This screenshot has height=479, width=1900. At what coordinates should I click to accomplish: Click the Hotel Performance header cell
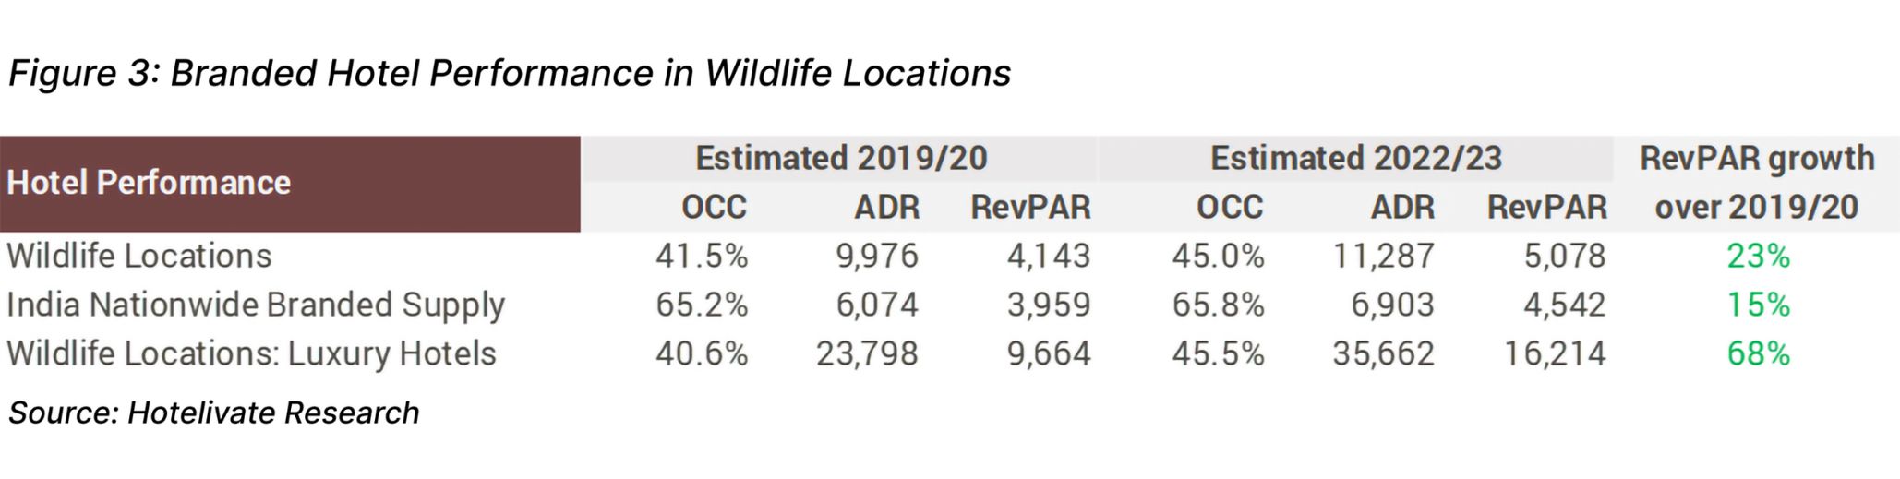click(290, 184)
